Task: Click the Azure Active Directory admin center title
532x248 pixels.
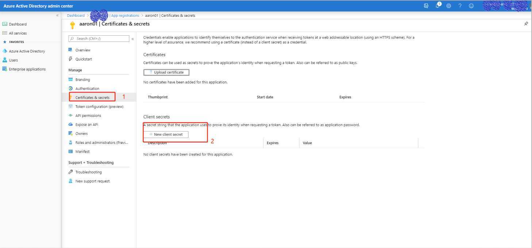Action: [38, 6]
